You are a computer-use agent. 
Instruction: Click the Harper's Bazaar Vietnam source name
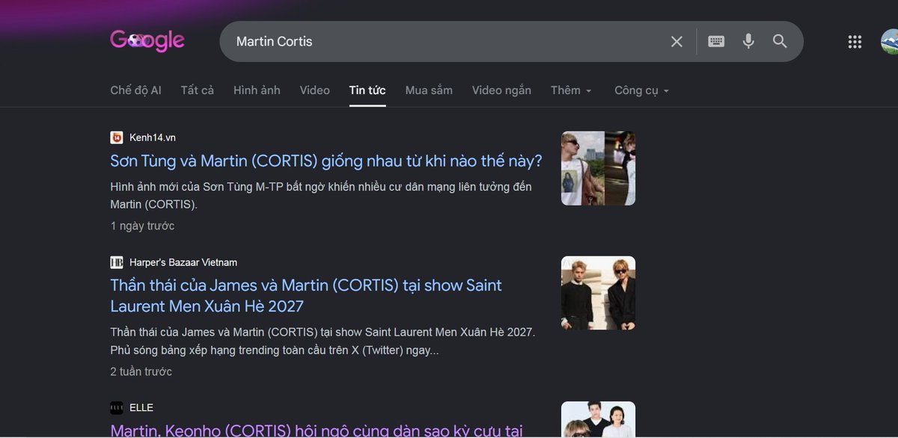click(183, 262)
